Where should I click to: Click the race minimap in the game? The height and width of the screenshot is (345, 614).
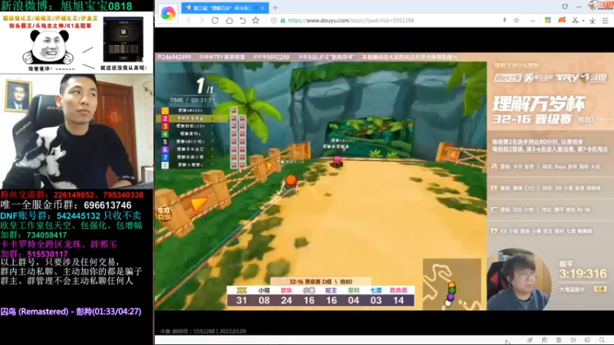pyautogui.click(x=452, y=284)
